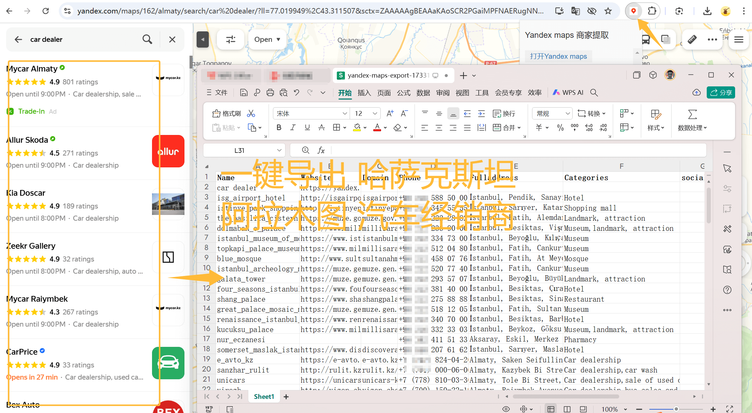Increase font size with A+ icon
Viewport: 752px width, 413px height.
[x=390, y=113]
